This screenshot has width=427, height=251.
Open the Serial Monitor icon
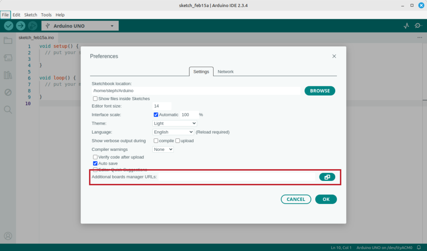[x=418, y=26]
